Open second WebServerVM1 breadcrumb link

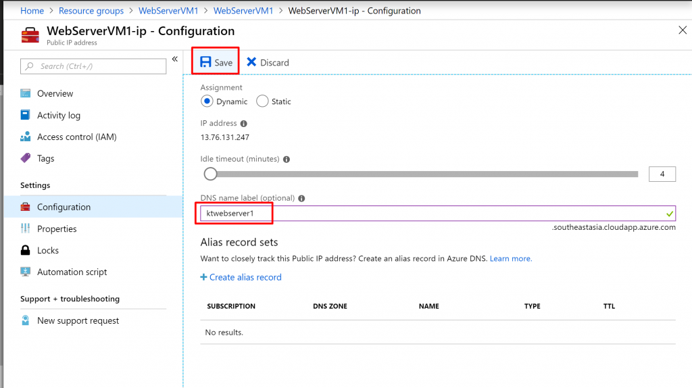click(x=243, y=11)
